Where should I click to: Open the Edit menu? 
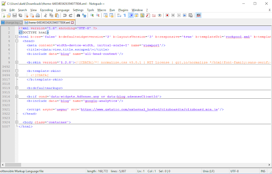click(x=12, y=10)
